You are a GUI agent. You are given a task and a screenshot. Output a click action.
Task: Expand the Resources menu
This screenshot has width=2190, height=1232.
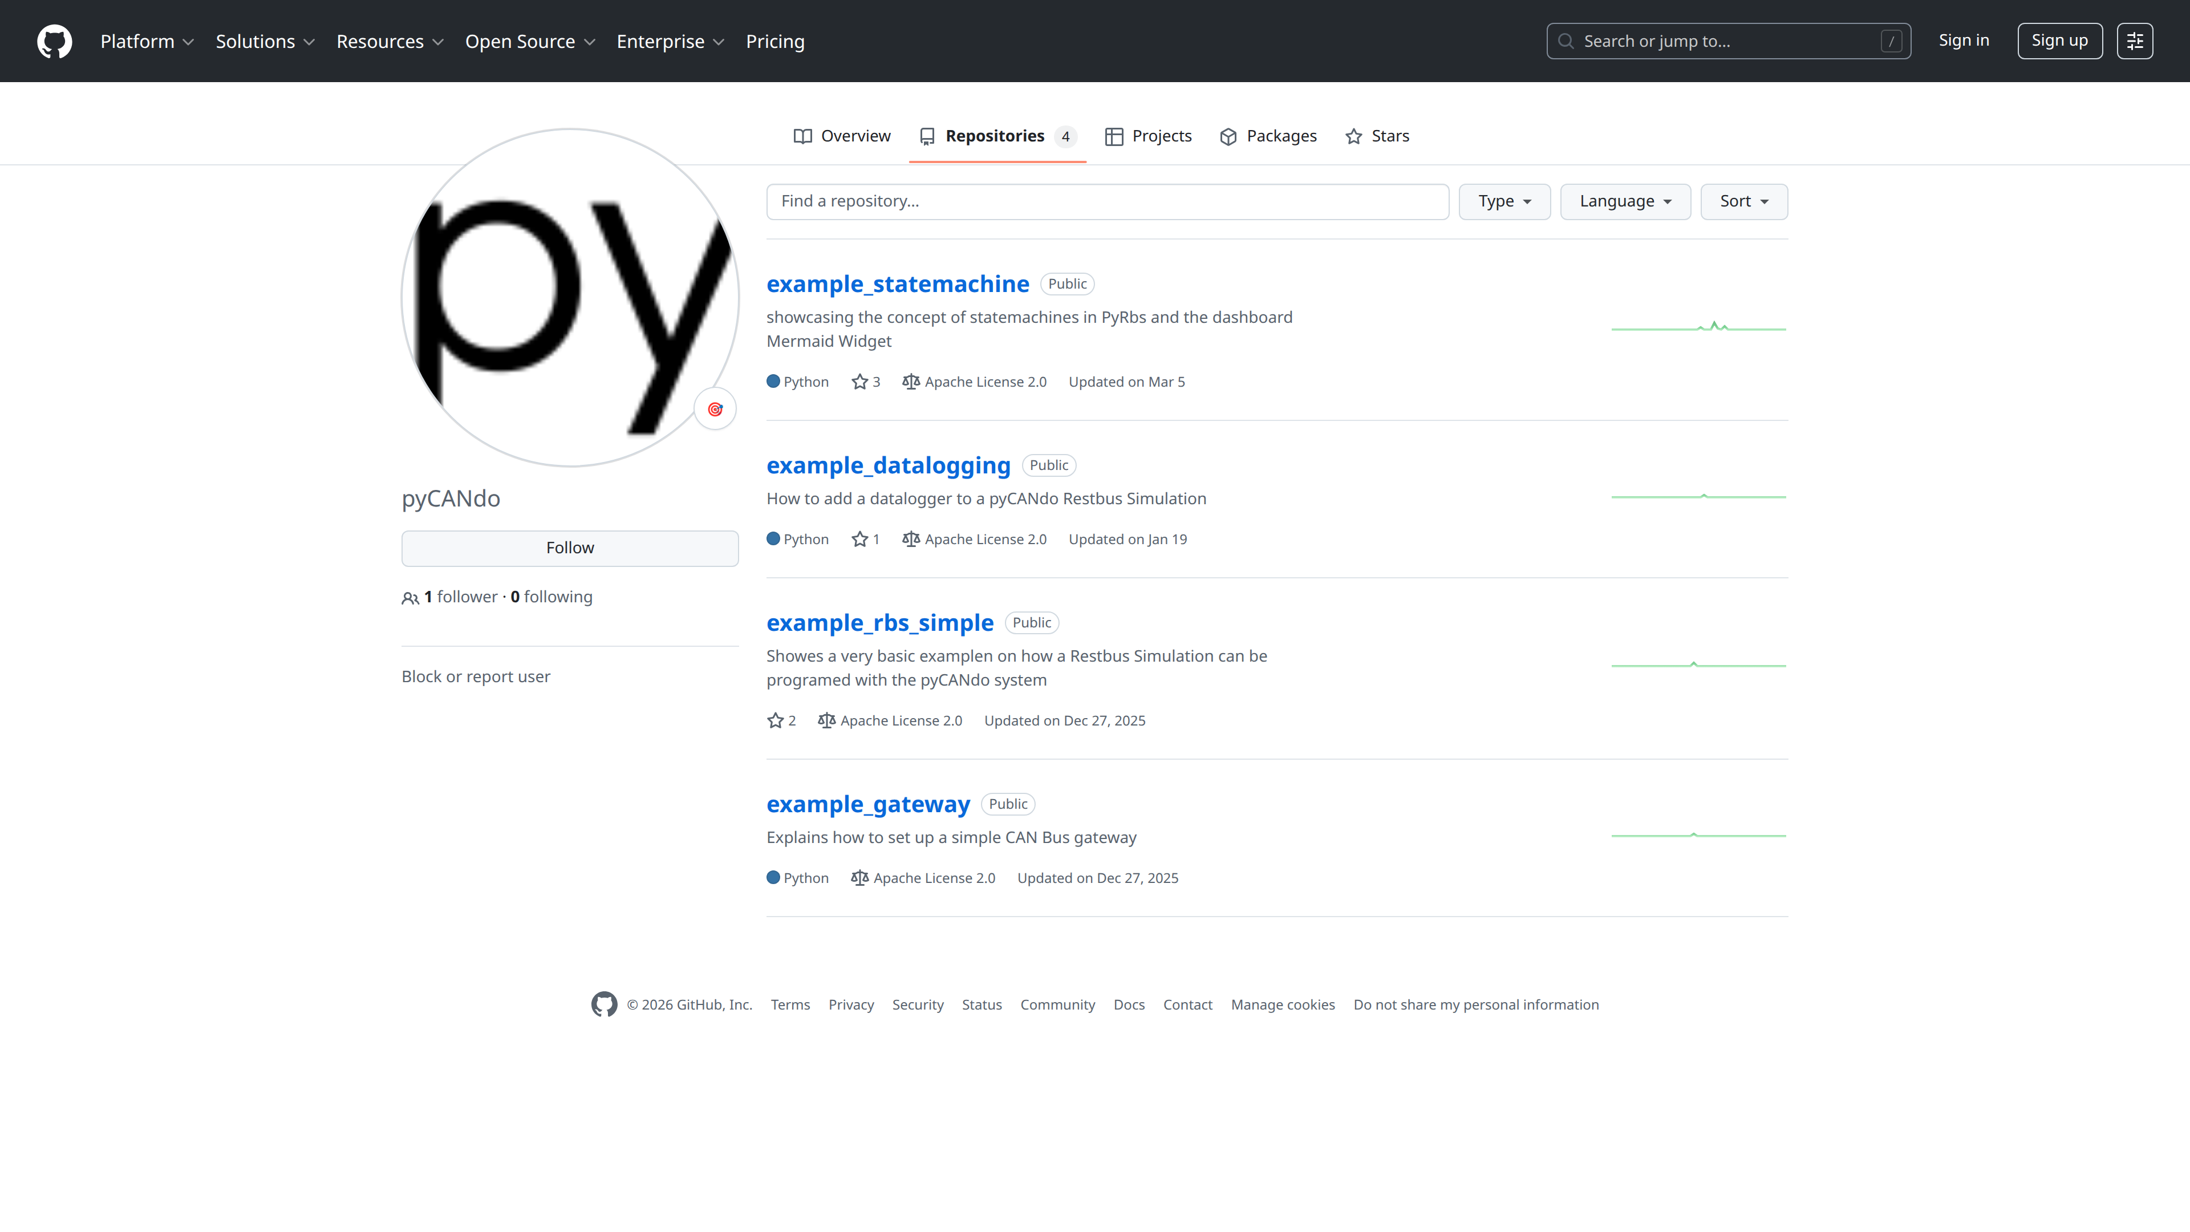point(390,41)
